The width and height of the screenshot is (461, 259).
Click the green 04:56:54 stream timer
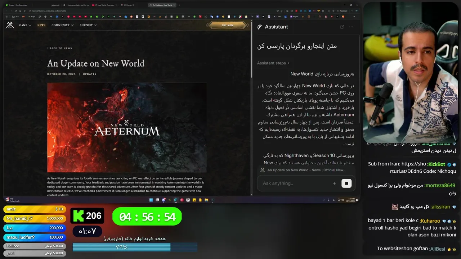(147, 217)
